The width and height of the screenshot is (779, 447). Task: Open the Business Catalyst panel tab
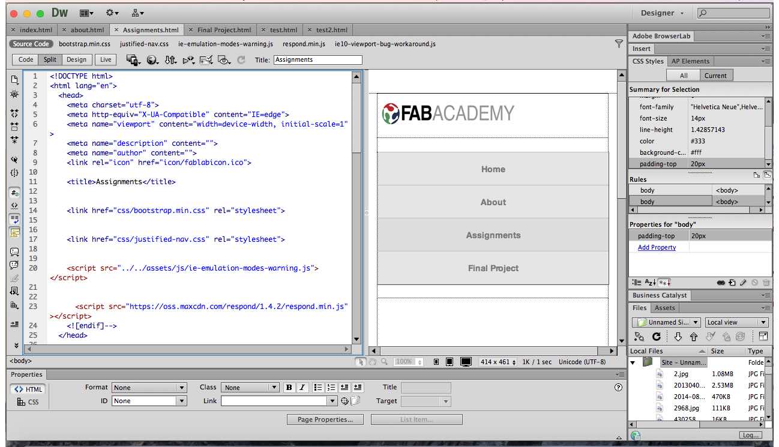coord(660,295)
